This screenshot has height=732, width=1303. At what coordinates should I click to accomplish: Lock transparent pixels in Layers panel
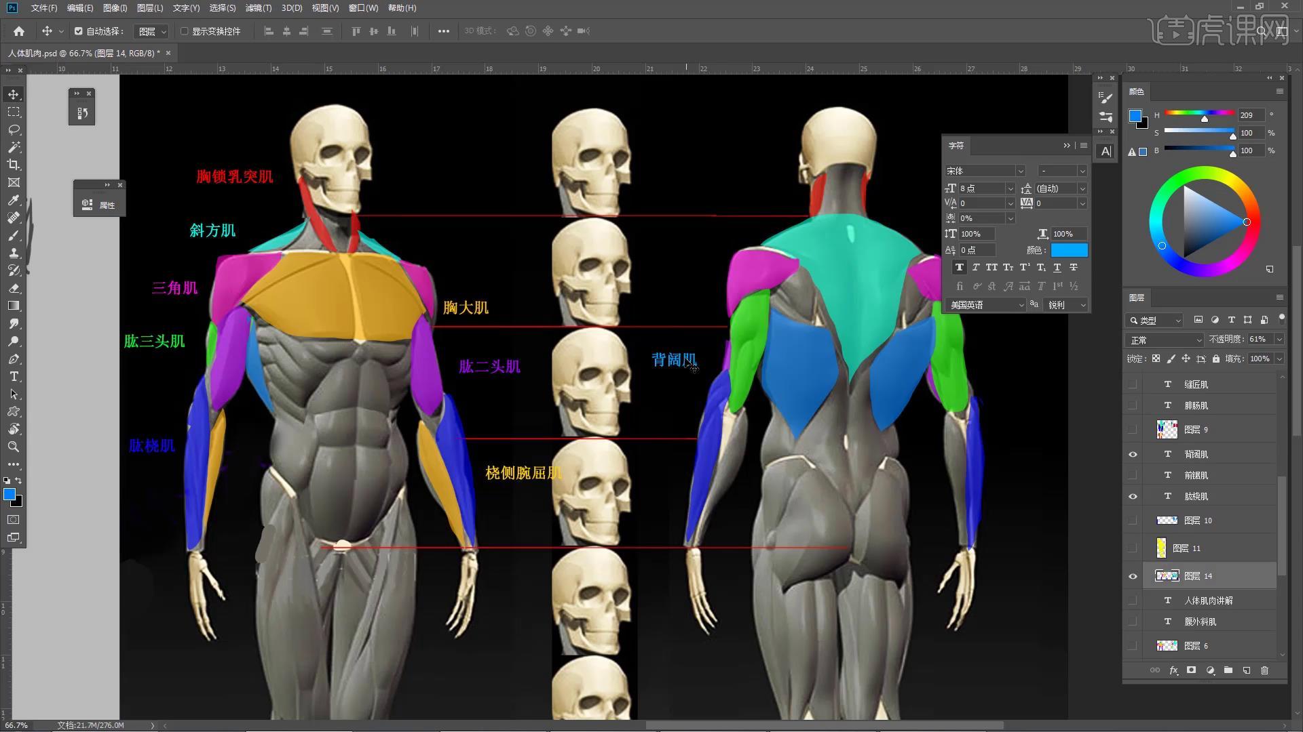click(1156, 359)
